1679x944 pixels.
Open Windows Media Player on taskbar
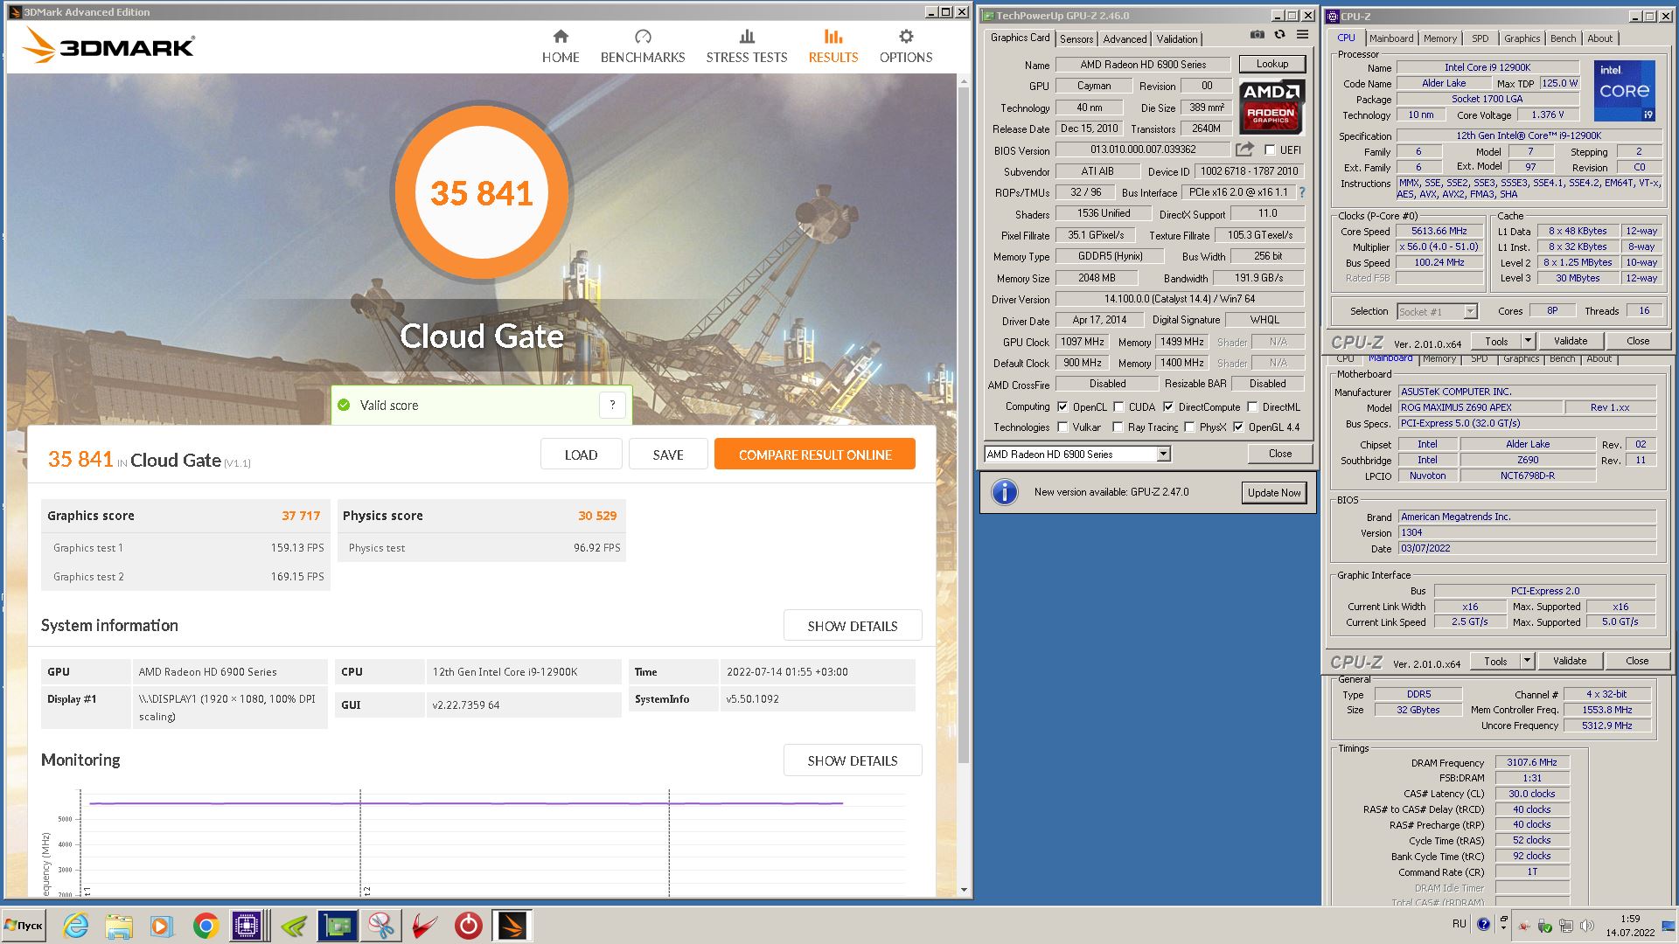[x=161, y=926]
